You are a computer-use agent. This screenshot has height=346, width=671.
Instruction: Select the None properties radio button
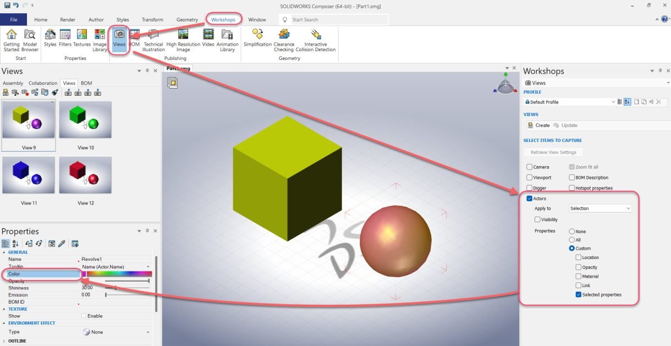coord(572,232)
